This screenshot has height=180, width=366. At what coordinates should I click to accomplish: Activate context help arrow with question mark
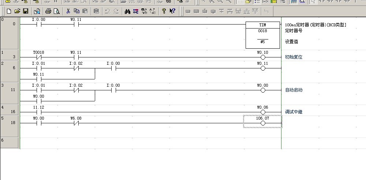[x=172, y=11]
